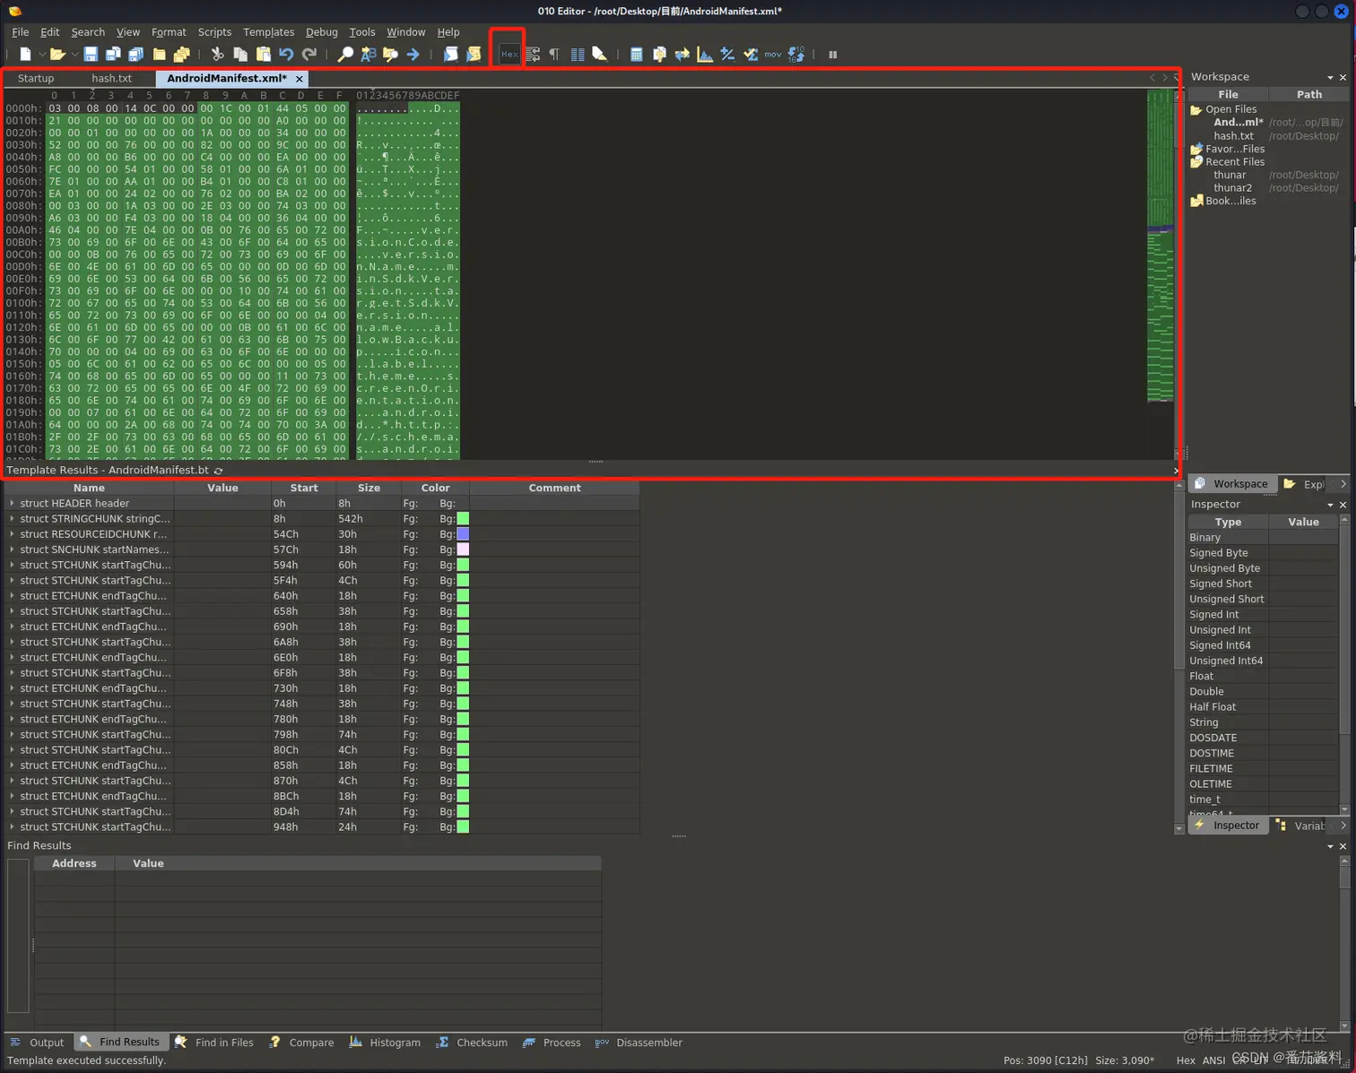Save the file with the floppy disk icon

pos(91,55)
